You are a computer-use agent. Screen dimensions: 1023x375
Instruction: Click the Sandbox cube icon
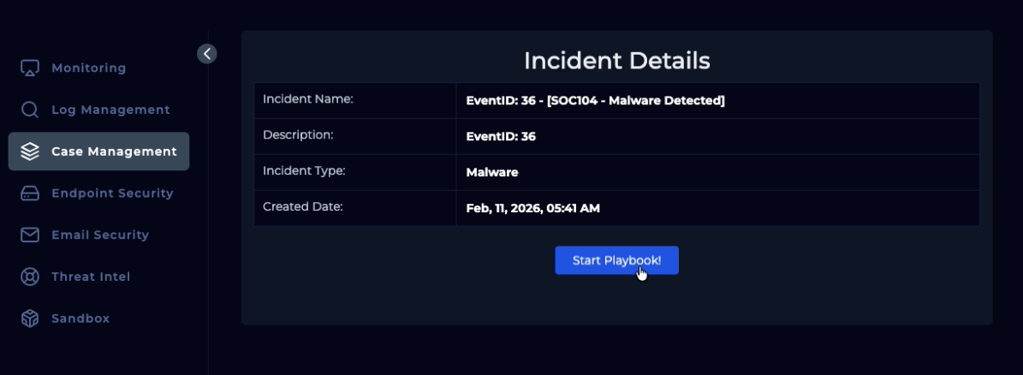[x=30, y=318]
